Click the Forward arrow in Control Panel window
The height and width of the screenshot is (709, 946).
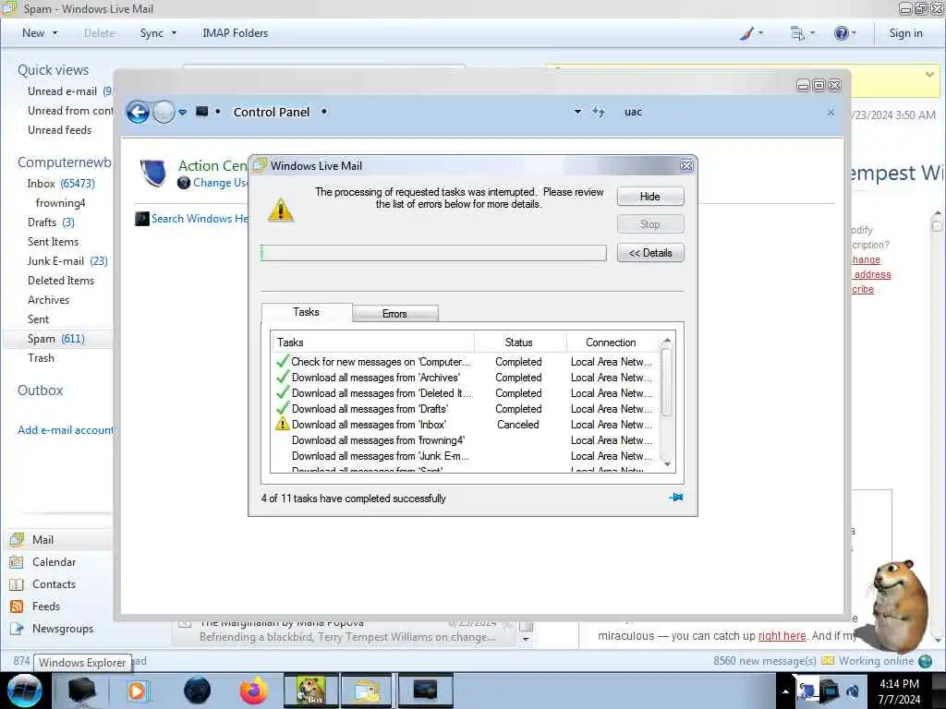coord(164,112)
